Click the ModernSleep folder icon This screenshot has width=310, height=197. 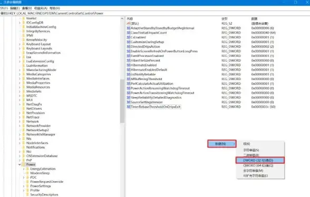27,173
